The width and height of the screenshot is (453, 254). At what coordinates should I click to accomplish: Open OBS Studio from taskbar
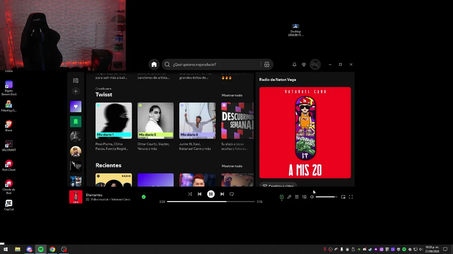point(64,249)
